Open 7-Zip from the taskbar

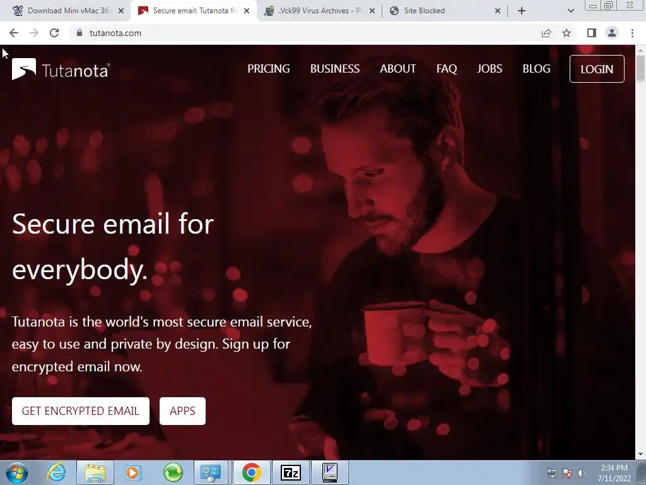pos(291,472)
